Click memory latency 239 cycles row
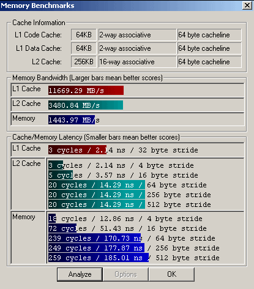The height and width of the screenshot is (289, 254). pyautogui.click(x=132, y=238)
